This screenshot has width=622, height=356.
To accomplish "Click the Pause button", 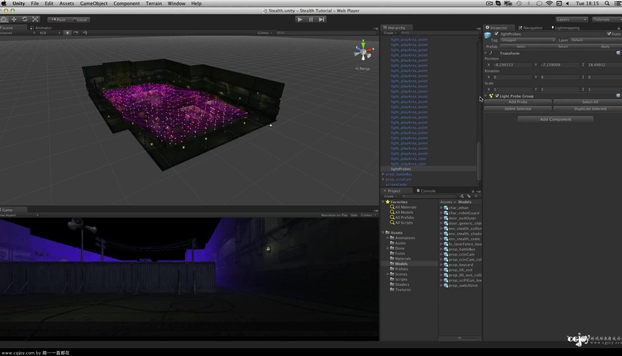I will (x=311, y=19).
